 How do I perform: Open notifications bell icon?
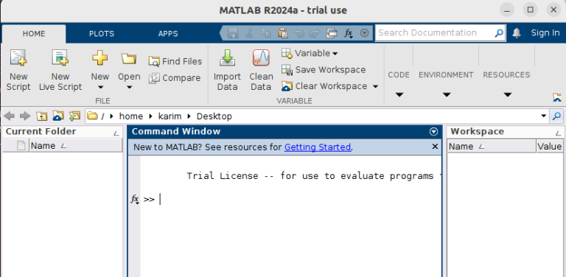pyautogui.click(x=517, y=33)
